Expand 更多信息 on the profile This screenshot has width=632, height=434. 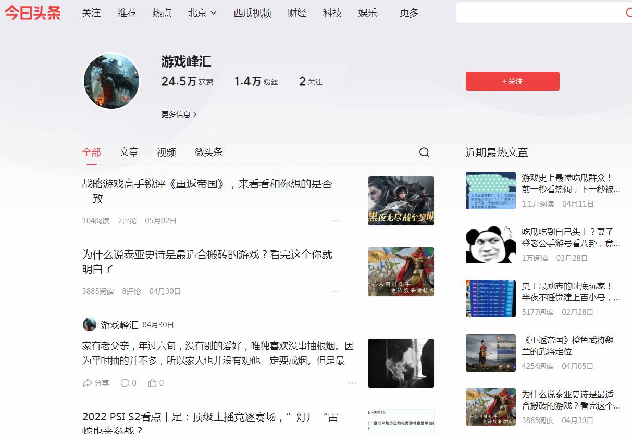(x=179, y=114)
